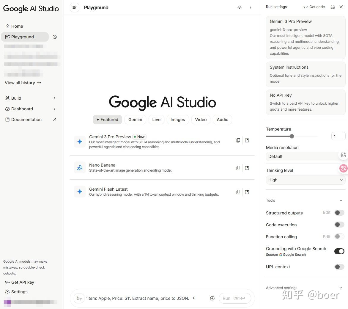Viewport: 348px width, 309px height.
Task: Collapse the Tools section
Action: click(x=341, y=200)
